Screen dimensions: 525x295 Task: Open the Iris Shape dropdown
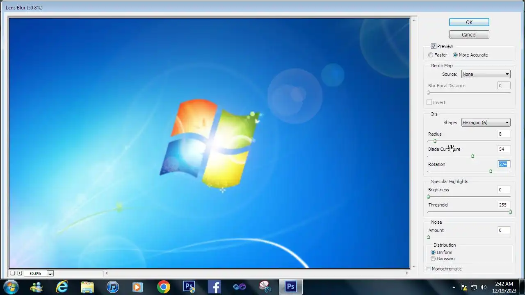pyautogui.click(x=486, y=123)
